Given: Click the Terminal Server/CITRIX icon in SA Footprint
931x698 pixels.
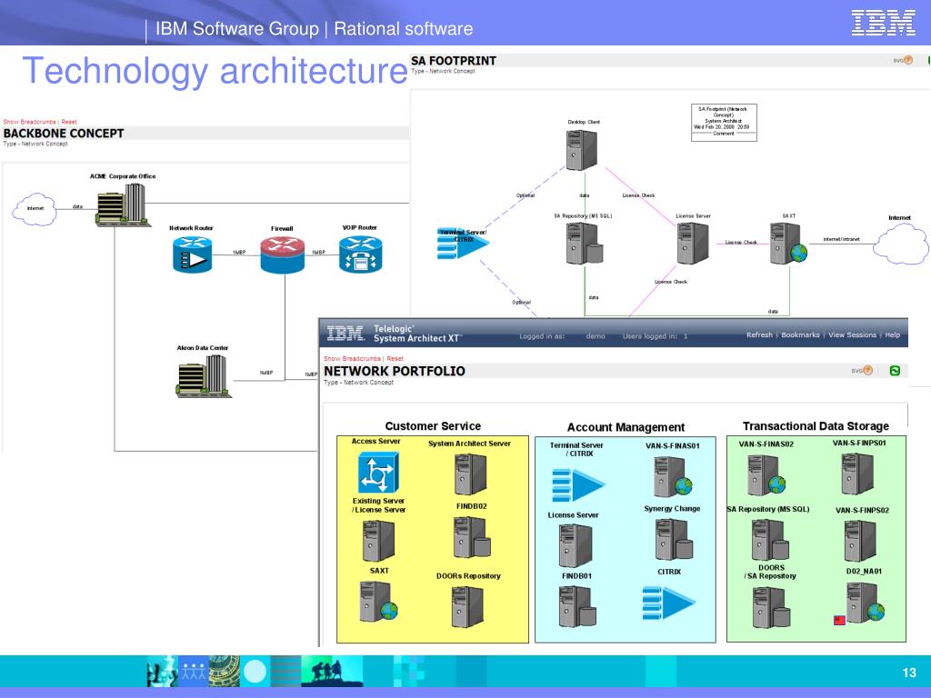Looking at the screenshot, I should [463, 244].
